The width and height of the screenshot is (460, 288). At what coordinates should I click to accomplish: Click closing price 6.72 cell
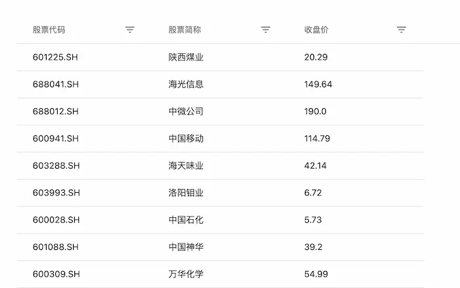(x=313, y=193)
